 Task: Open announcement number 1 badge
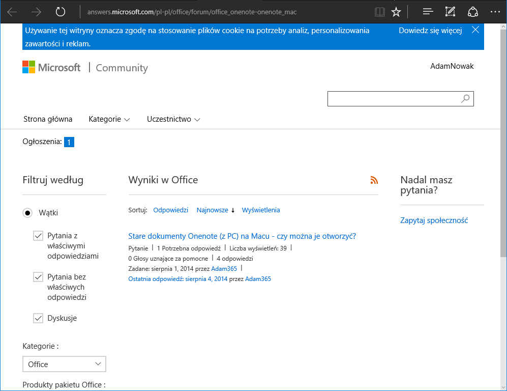(x=69, y=142)
